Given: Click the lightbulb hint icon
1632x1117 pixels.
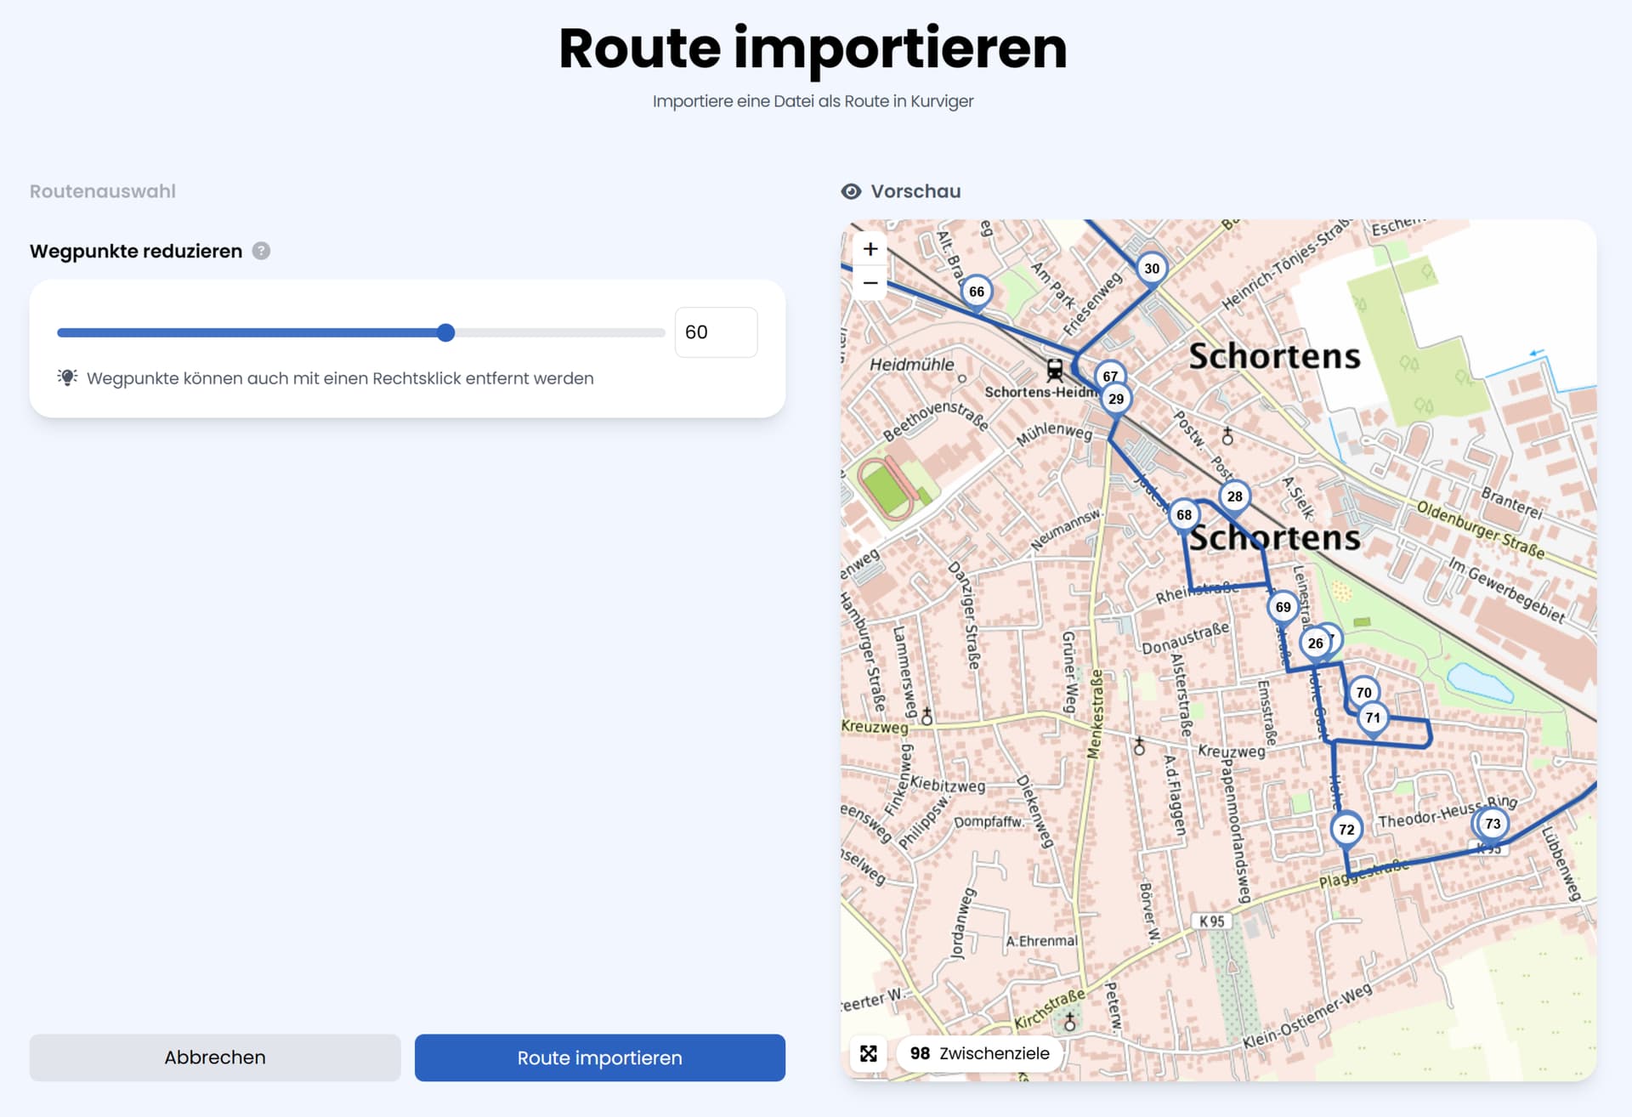Looking at the screenshot, I should [x=67, y=377].
